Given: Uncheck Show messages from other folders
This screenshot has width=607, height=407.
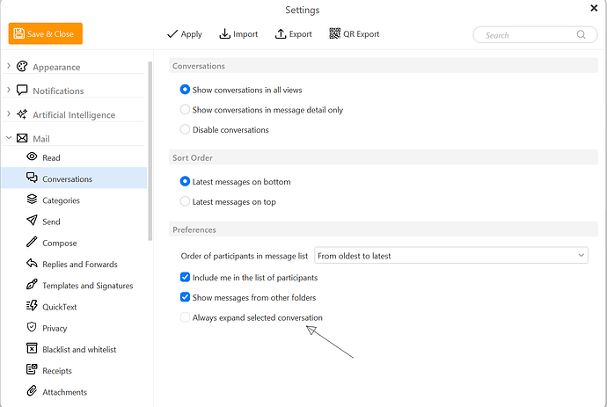Looking at the screenshot, I should pyautogui.click(x=185, y=297).
